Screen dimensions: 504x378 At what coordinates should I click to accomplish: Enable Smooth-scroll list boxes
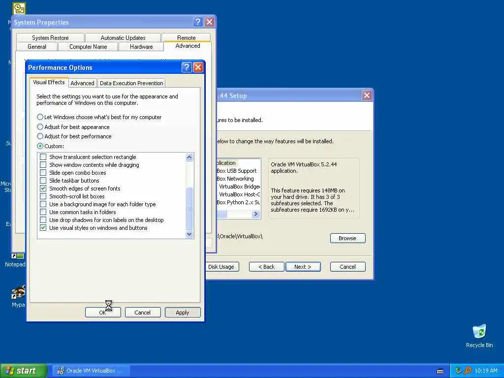(43, 196)
